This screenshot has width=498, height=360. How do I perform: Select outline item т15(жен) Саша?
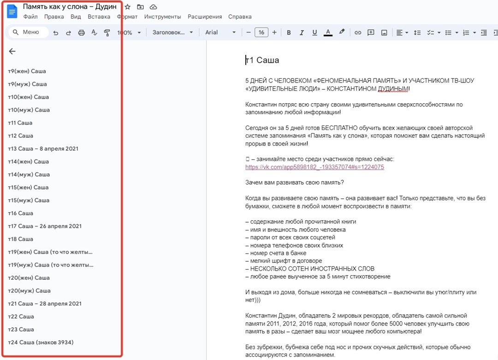(28, 188)
